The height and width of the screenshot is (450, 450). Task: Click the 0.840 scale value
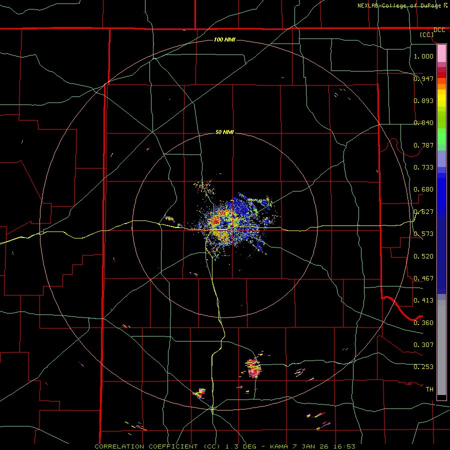(423, 122)
